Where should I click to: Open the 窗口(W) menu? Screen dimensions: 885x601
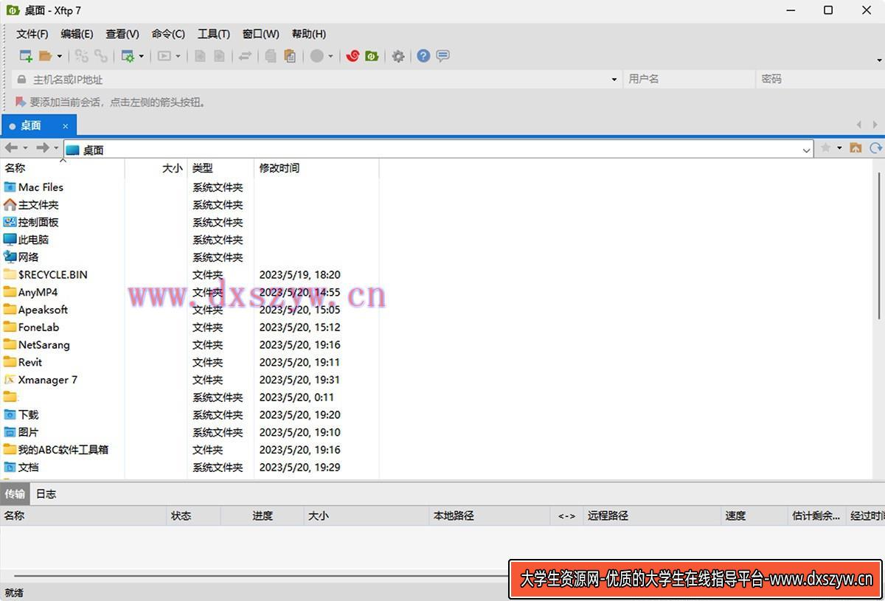click(x=261, y=34)
